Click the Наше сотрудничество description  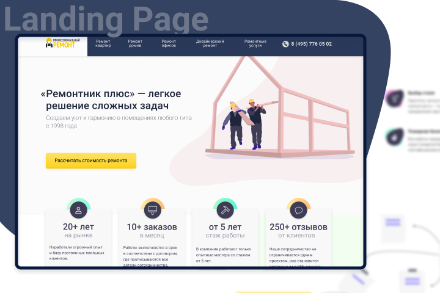(x=295, y=256)
